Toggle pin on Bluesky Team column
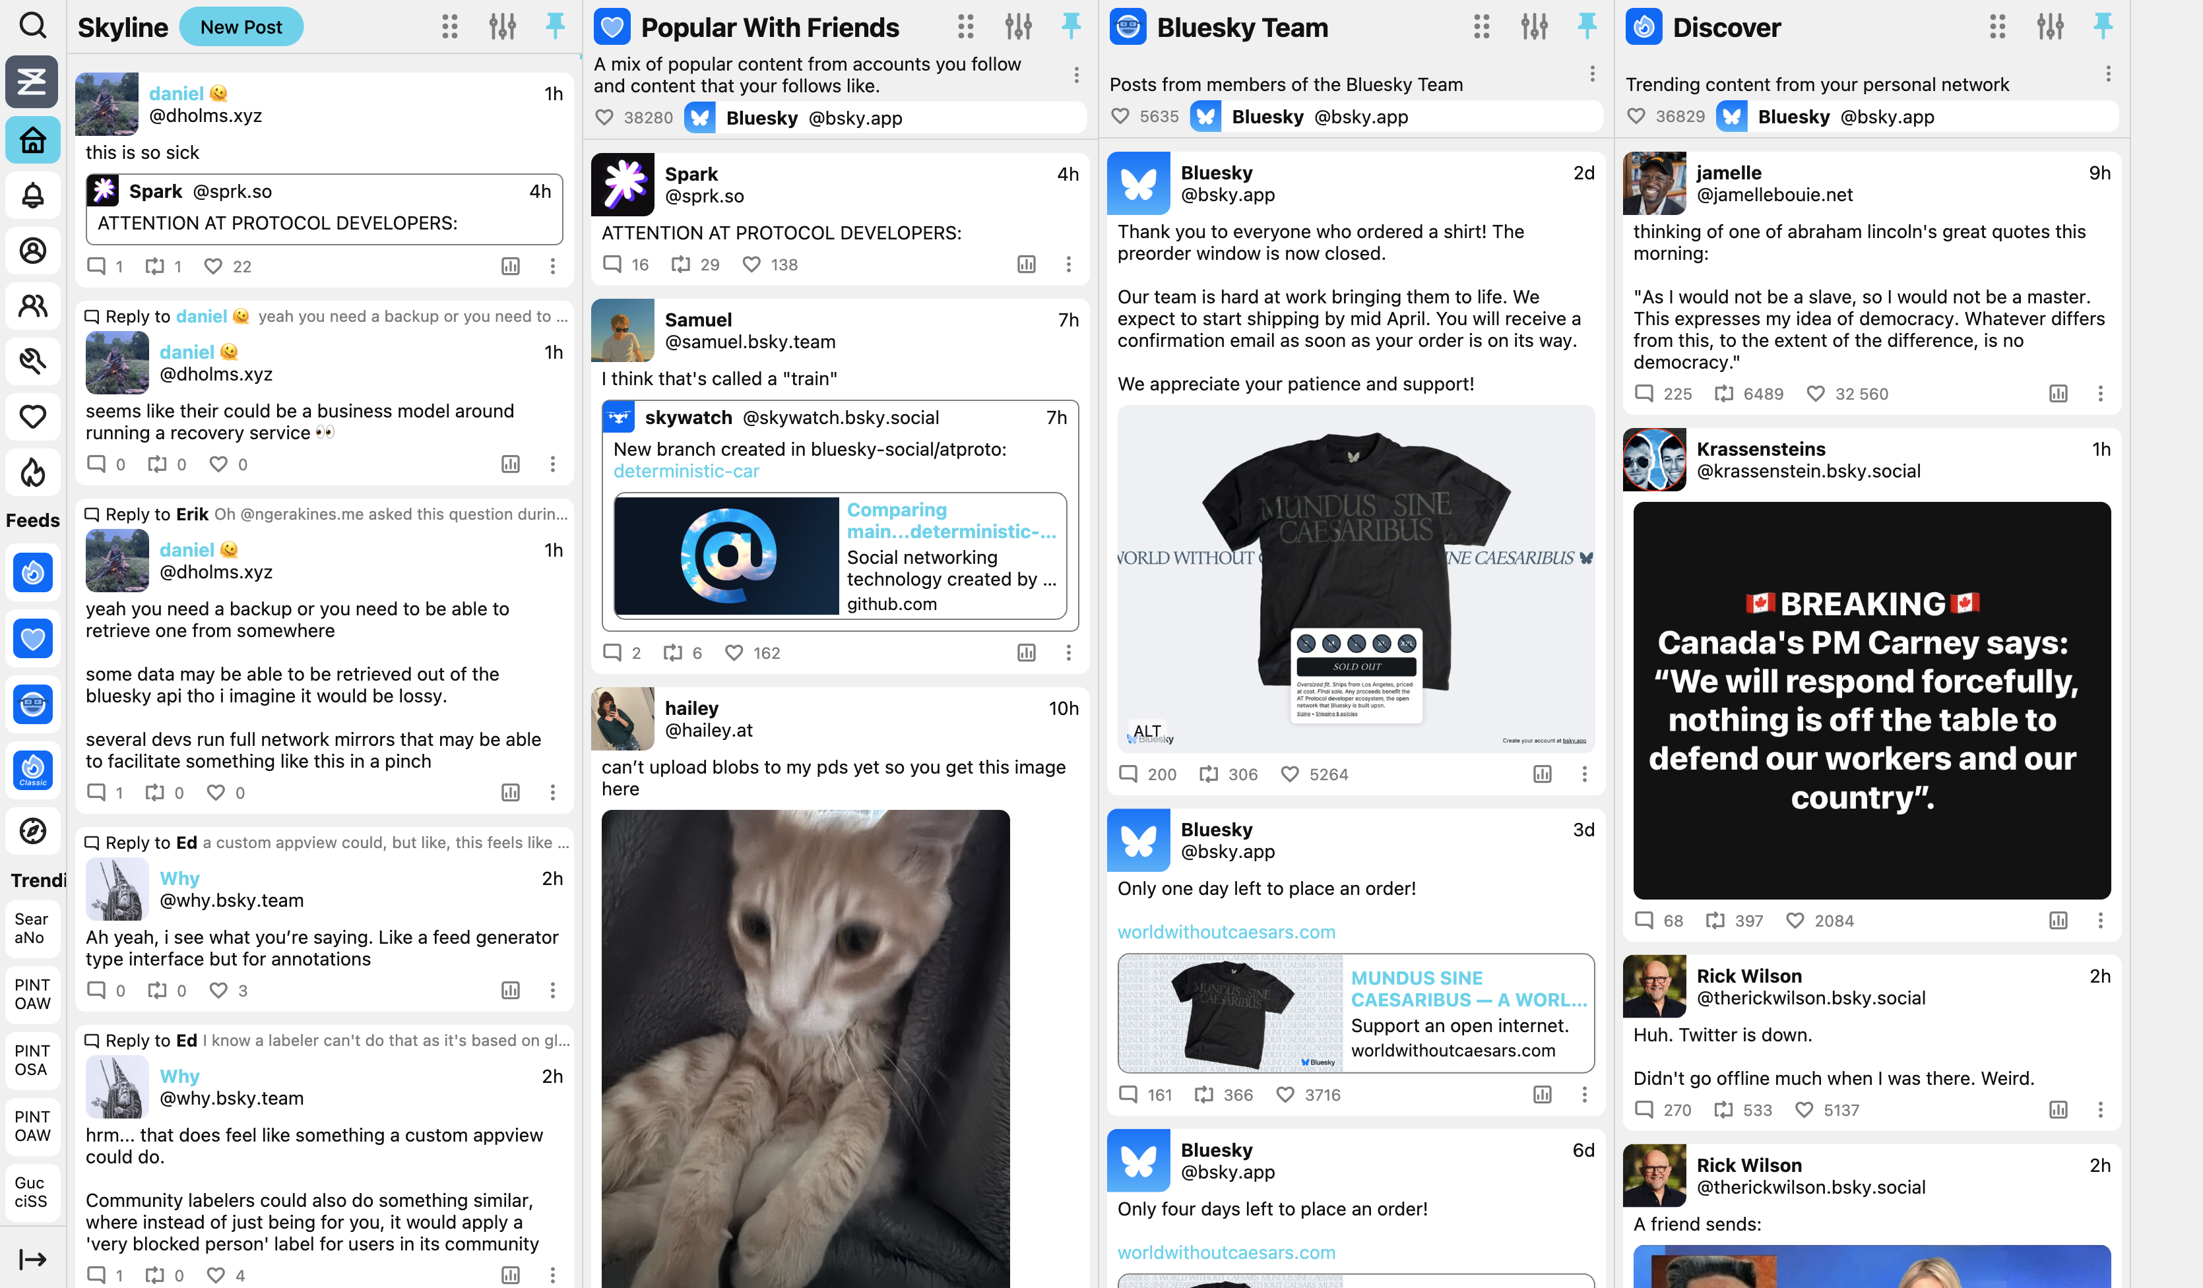2203x1288 pixels. (1586, 26)
